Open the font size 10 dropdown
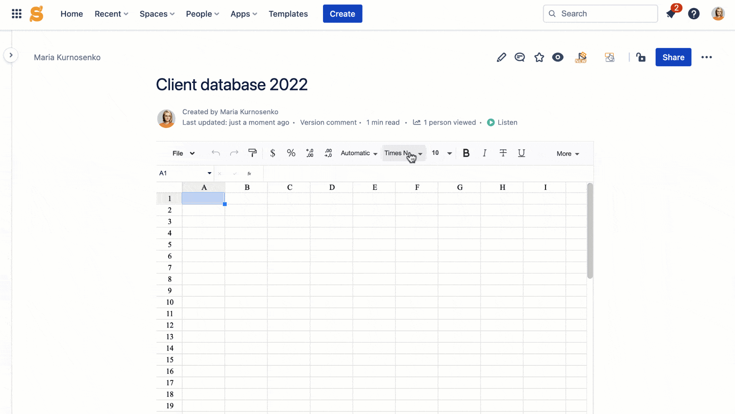The height and width of the screenshot is (414, 735). click(442, 153)
